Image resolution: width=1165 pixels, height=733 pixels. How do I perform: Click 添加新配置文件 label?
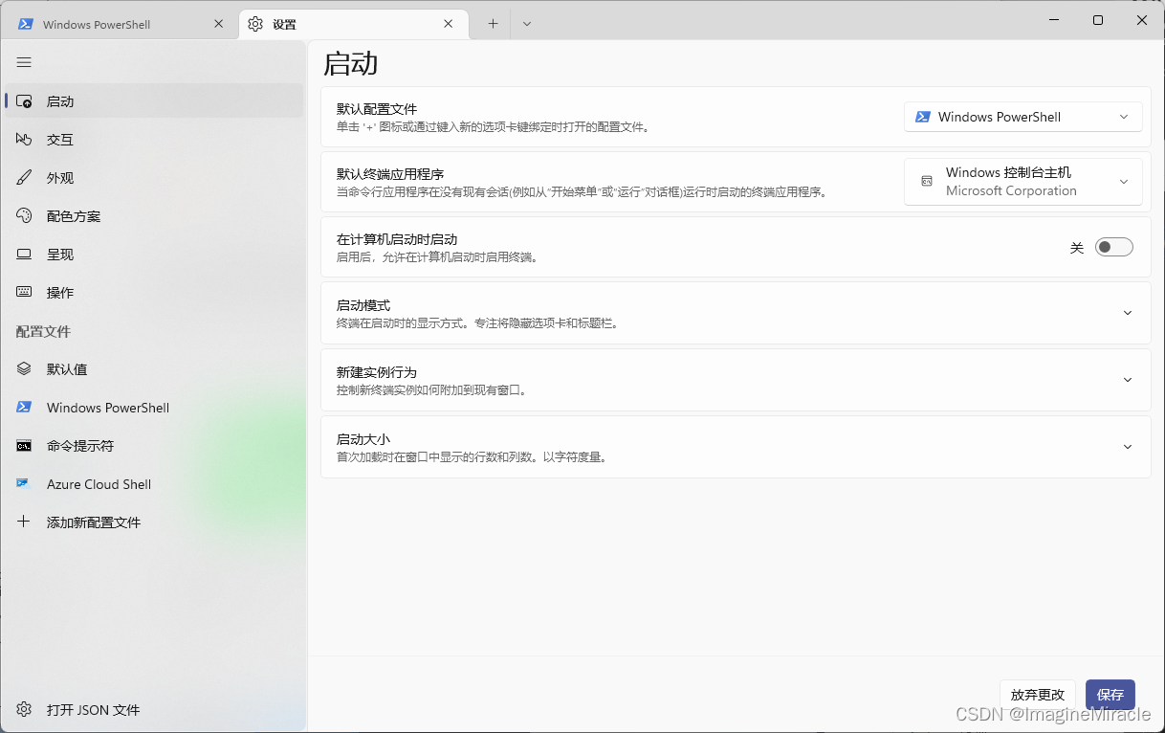point(94,522)
